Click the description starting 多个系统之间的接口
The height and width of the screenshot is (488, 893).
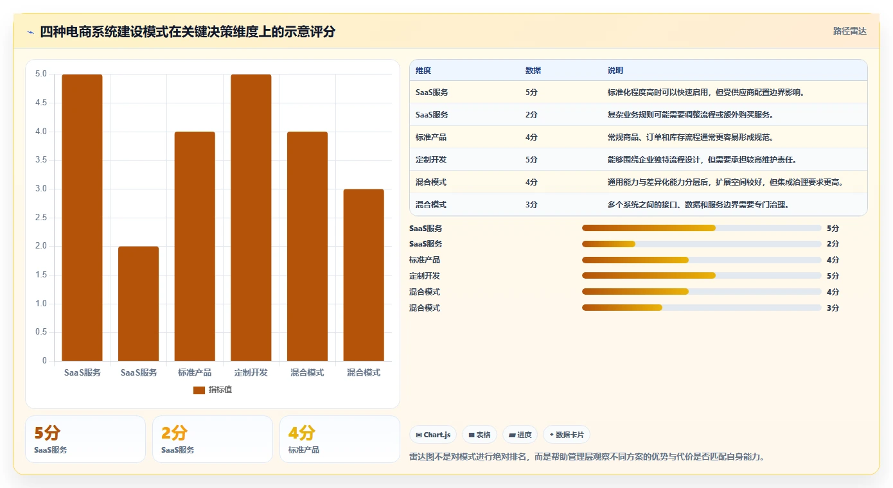coord(698,205)
